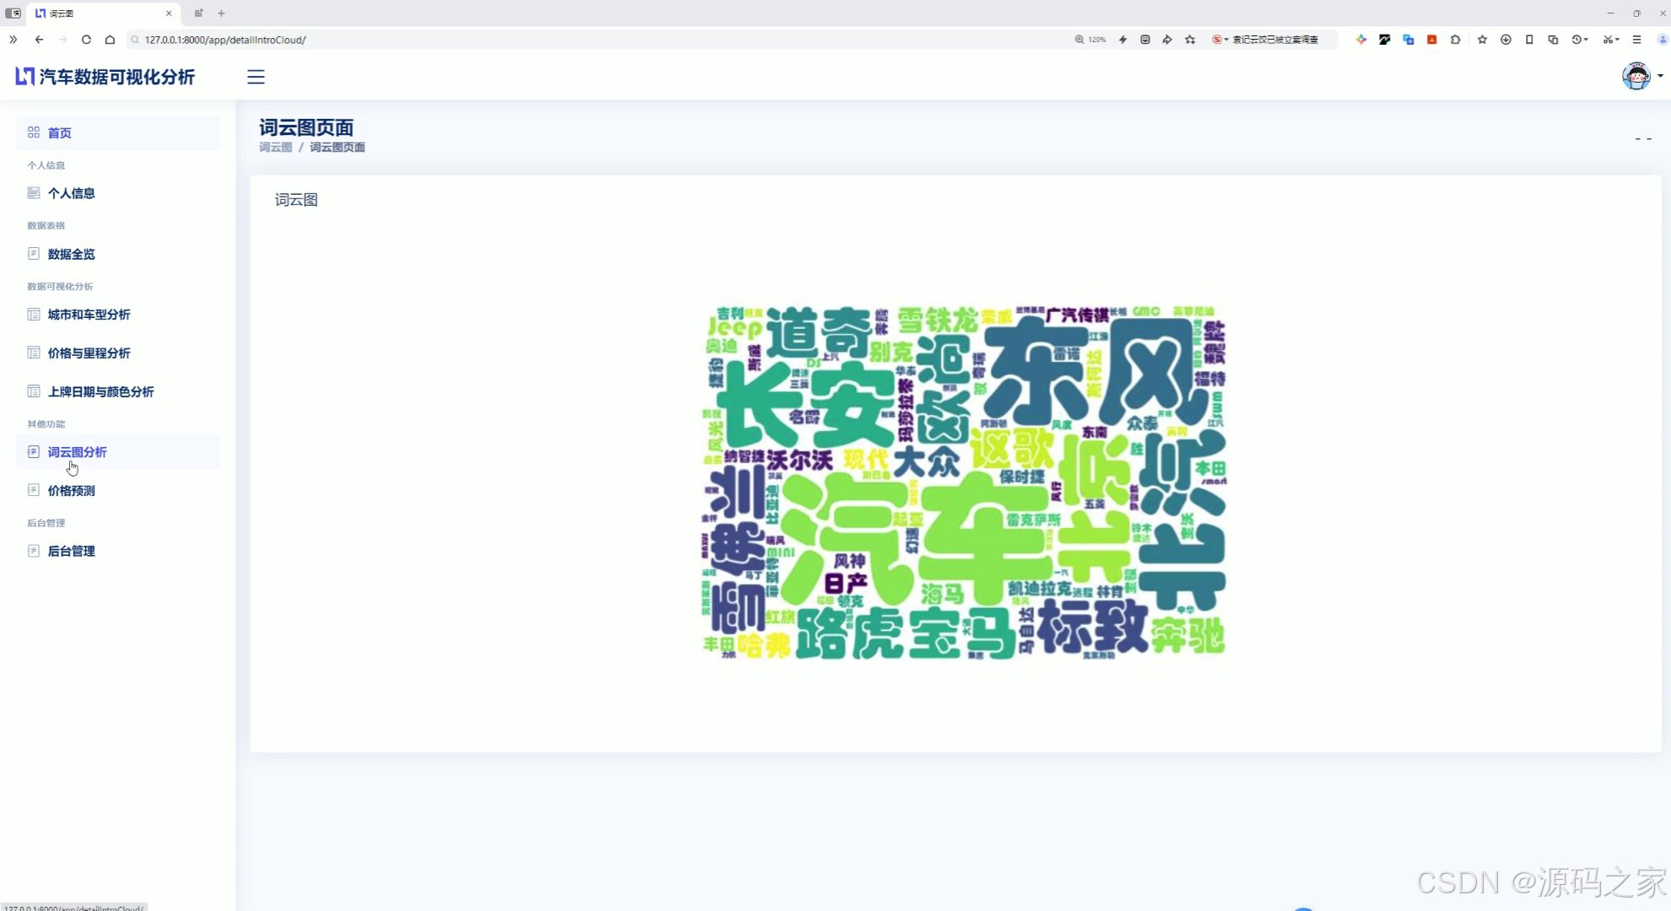Click the Adobe Acrobat extension icon

[x=1431, y=40]
